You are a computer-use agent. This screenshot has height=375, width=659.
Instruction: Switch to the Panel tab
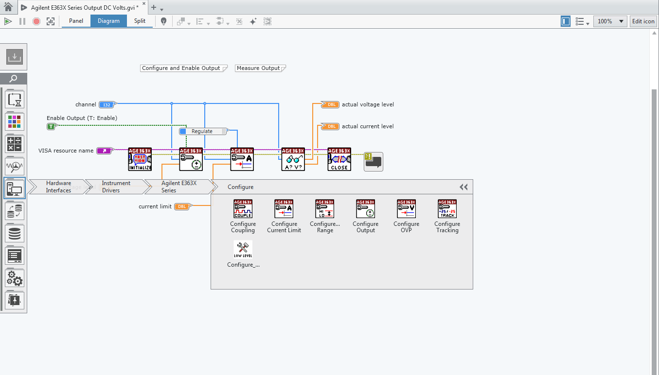(x=75, y=21)
